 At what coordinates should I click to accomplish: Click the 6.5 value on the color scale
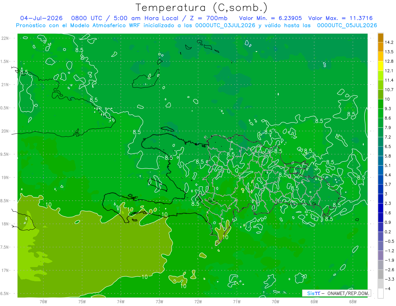point(389,147)
